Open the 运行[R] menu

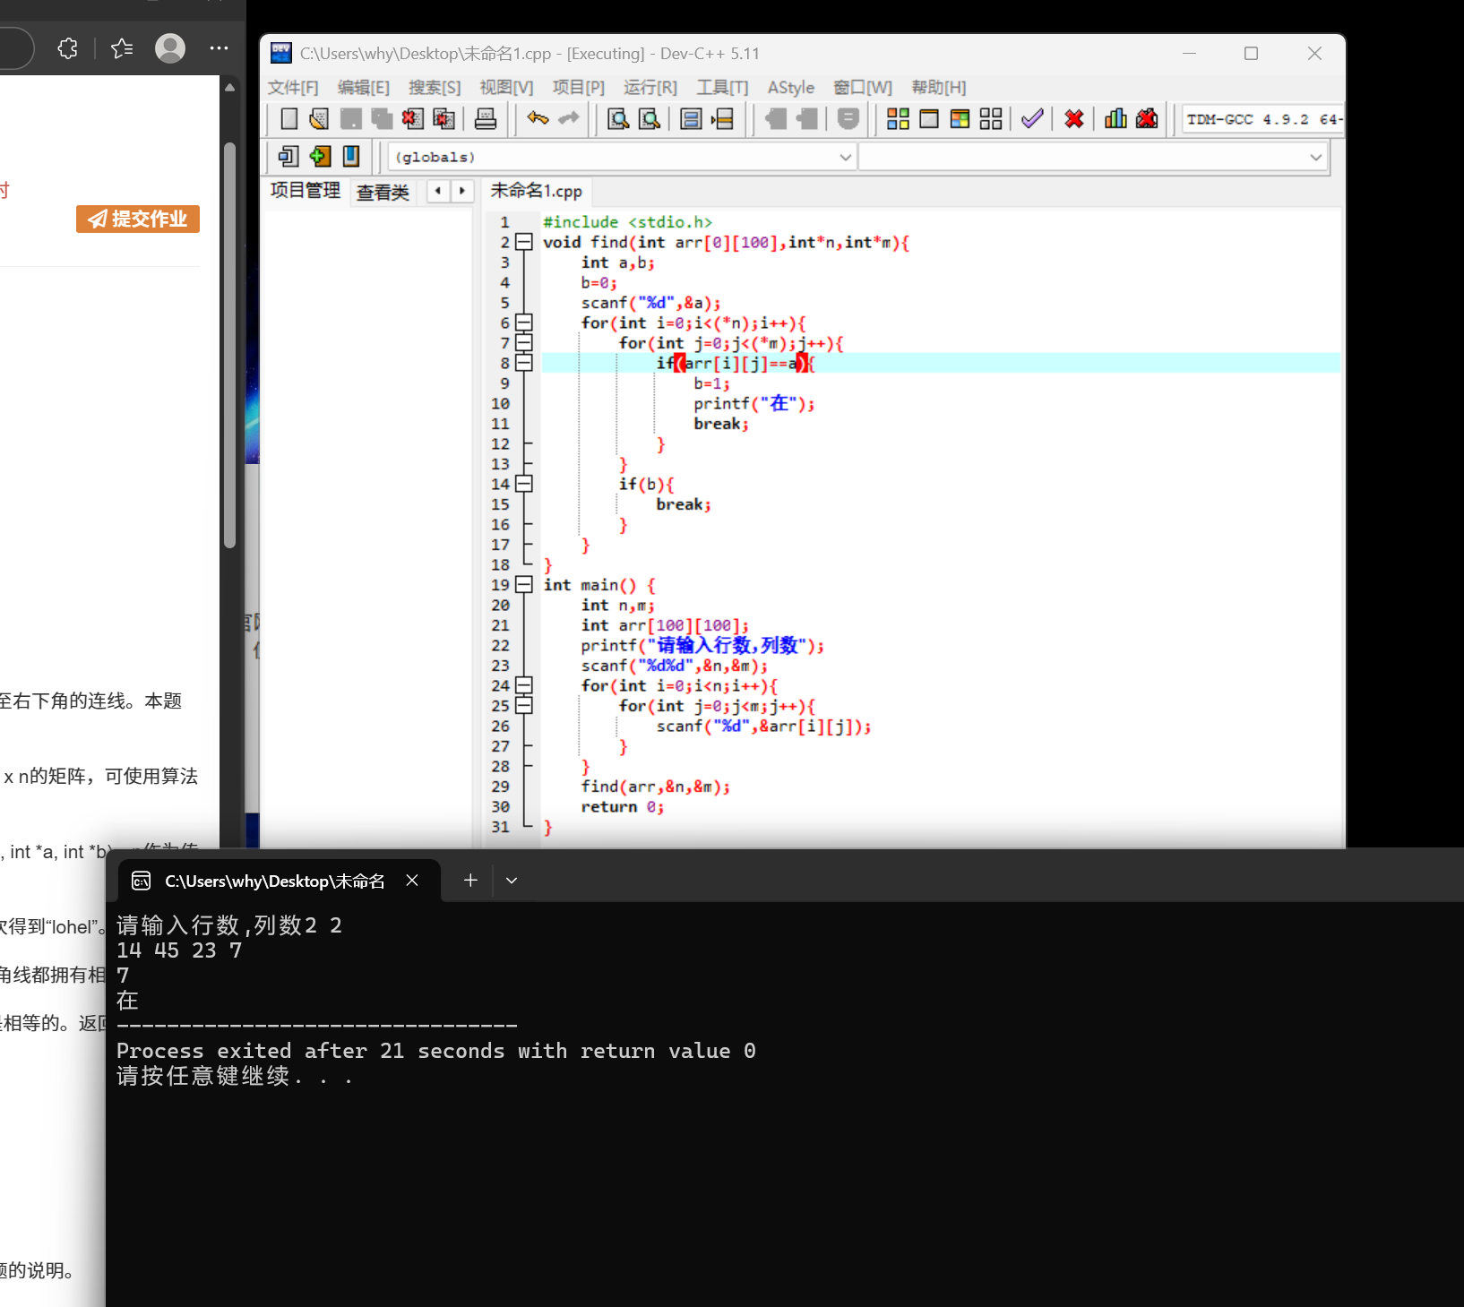click(650, 87)
